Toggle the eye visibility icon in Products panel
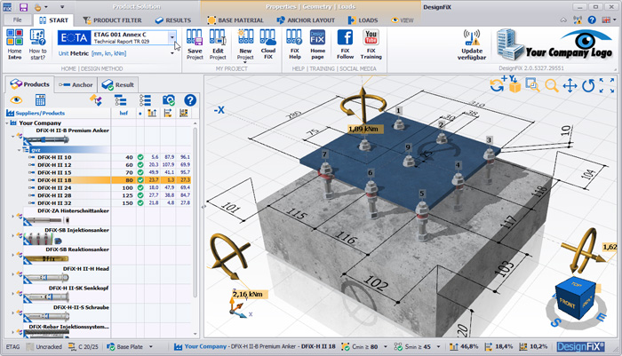 pyautogui.click(x=15, y=100)
